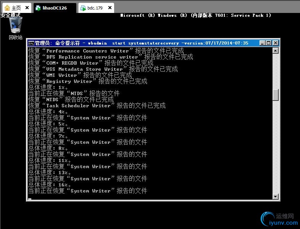Select the lihaoDC126 tab
The image size is (300, 229).
point(55,8)
